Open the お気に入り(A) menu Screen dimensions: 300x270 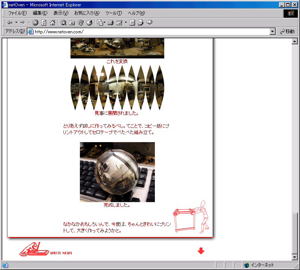coord(87,13)
